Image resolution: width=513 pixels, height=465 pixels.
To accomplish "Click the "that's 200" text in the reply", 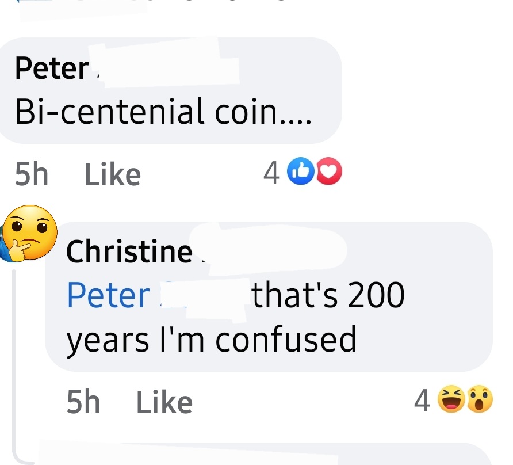I will pos(328,295).
